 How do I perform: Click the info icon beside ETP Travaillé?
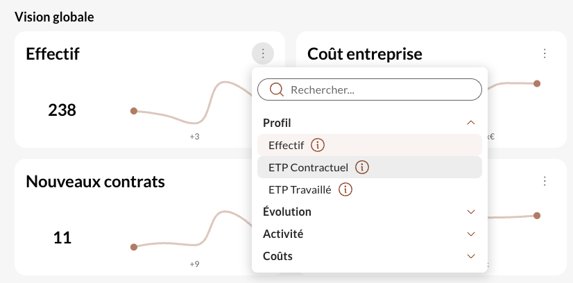point(345,190)
